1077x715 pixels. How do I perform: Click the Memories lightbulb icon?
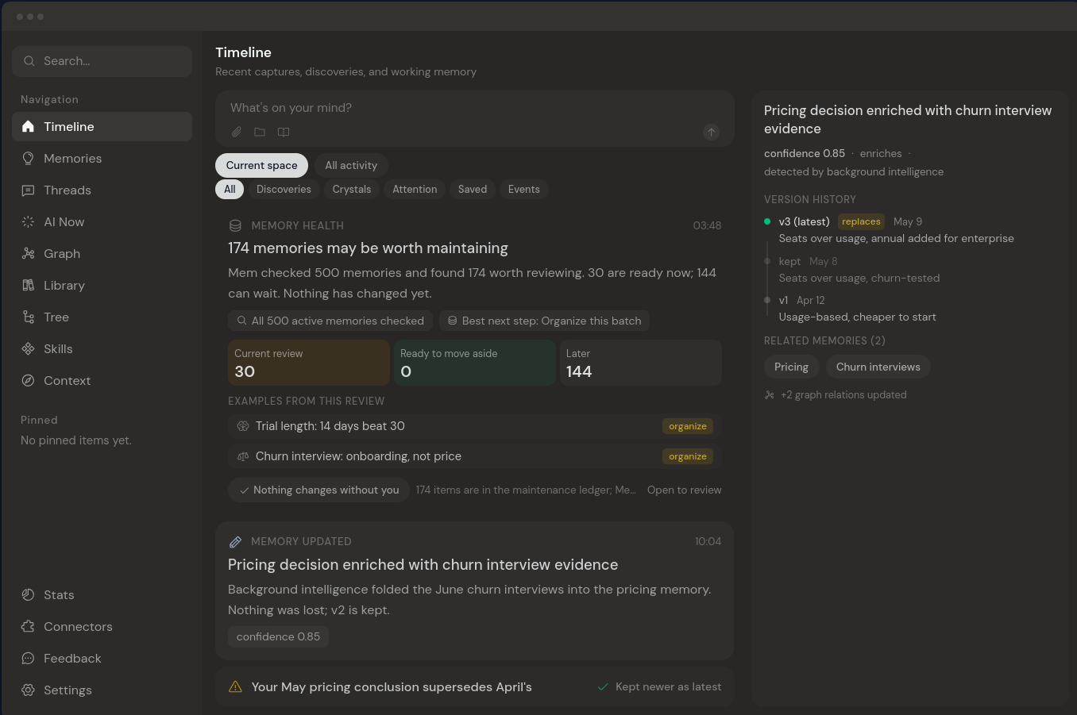(29, 158)
